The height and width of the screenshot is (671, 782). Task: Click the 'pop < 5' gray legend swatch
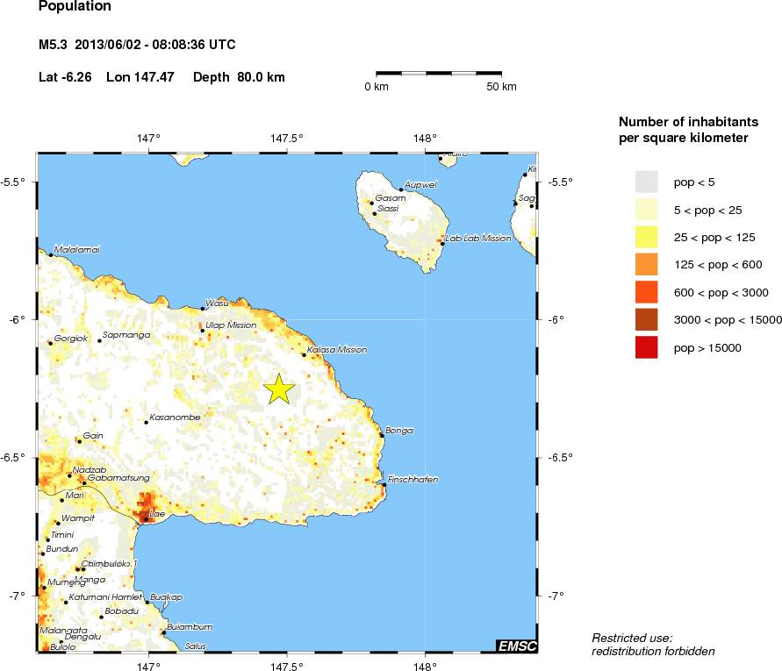click(x=646, y=182)
